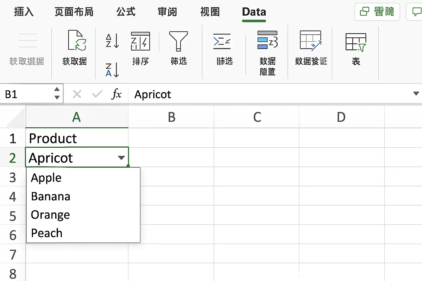The image size is (422, 281).
Task: Apply filter using the funnel icon
Action: [x=179, y=41]
